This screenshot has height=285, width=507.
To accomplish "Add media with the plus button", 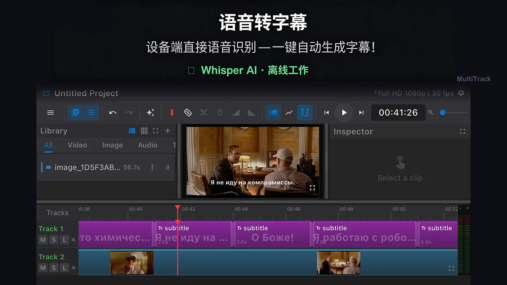I will click(168, 131).
